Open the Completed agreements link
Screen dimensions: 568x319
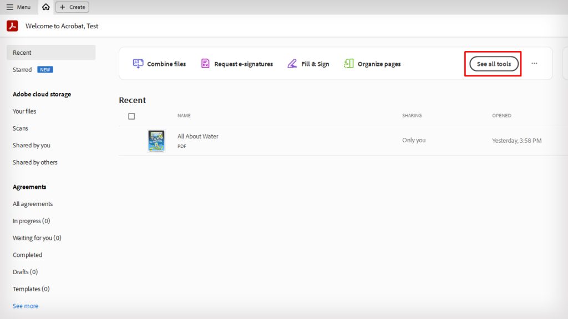[x=27, y=255]
